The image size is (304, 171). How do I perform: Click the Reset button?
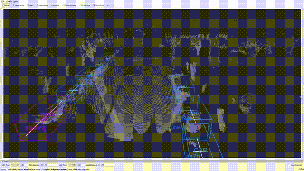click(x=4, y=169)
